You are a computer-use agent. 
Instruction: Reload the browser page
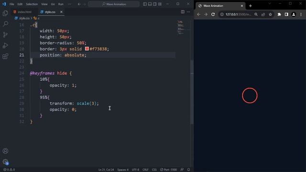coord(213,14)
